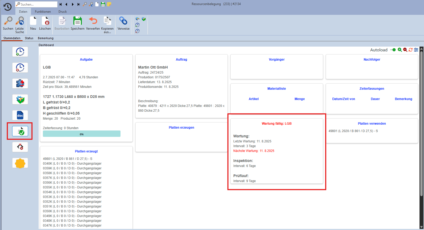Click the Löschen delete icon
Image resolution: width=424 pixels, height=230 pixels.
pyautogui.click(x=45, y=21)
